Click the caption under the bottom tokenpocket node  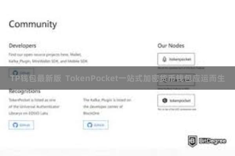pyautogui.click(x=177, y=110)
